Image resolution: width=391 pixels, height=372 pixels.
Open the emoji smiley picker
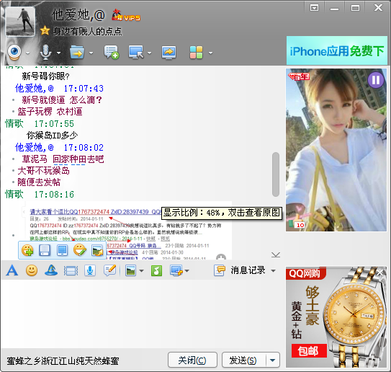(x=32, y=270)
